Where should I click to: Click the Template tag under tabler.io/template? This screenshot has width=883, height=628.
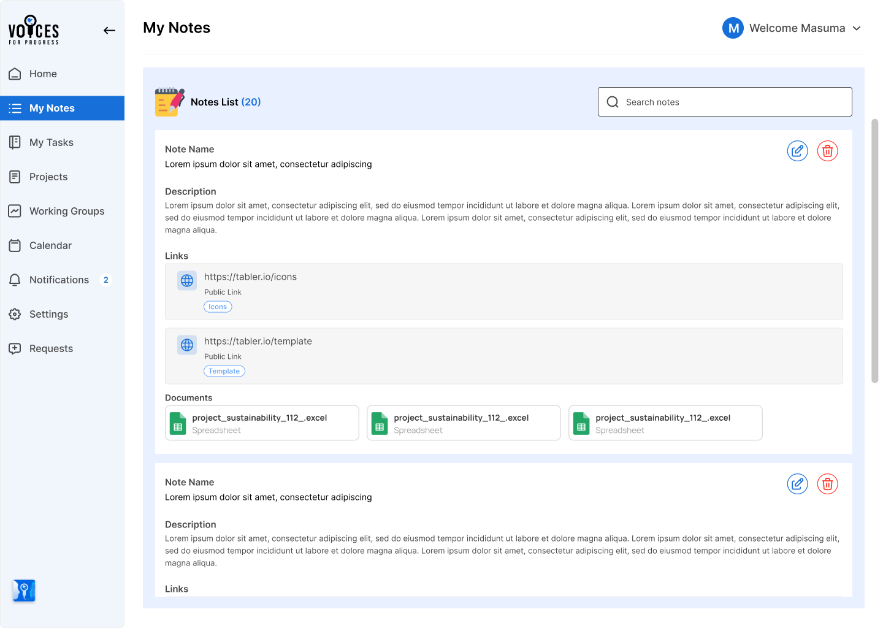224,370
